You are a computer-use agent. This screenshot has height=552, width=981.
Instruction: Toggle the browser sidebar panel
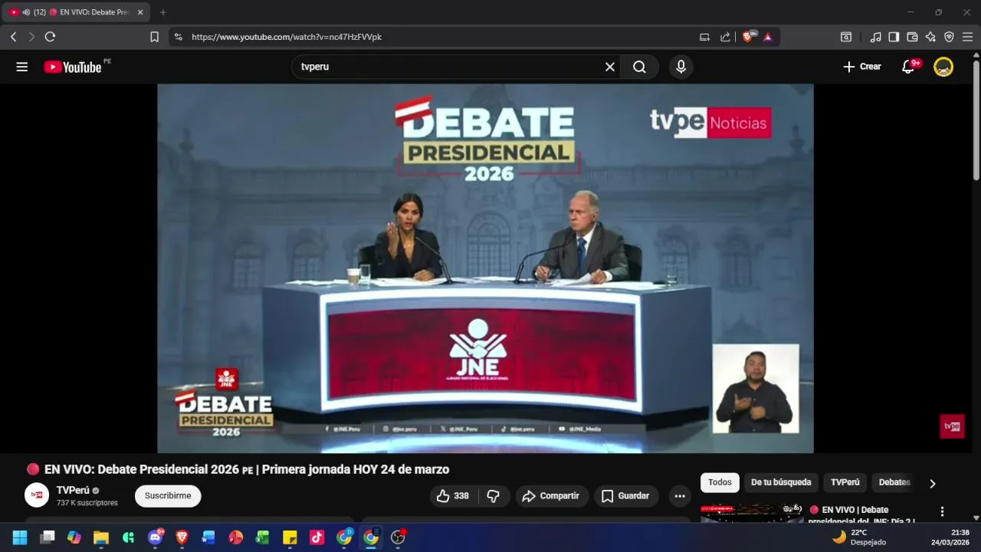pos(894,37)
